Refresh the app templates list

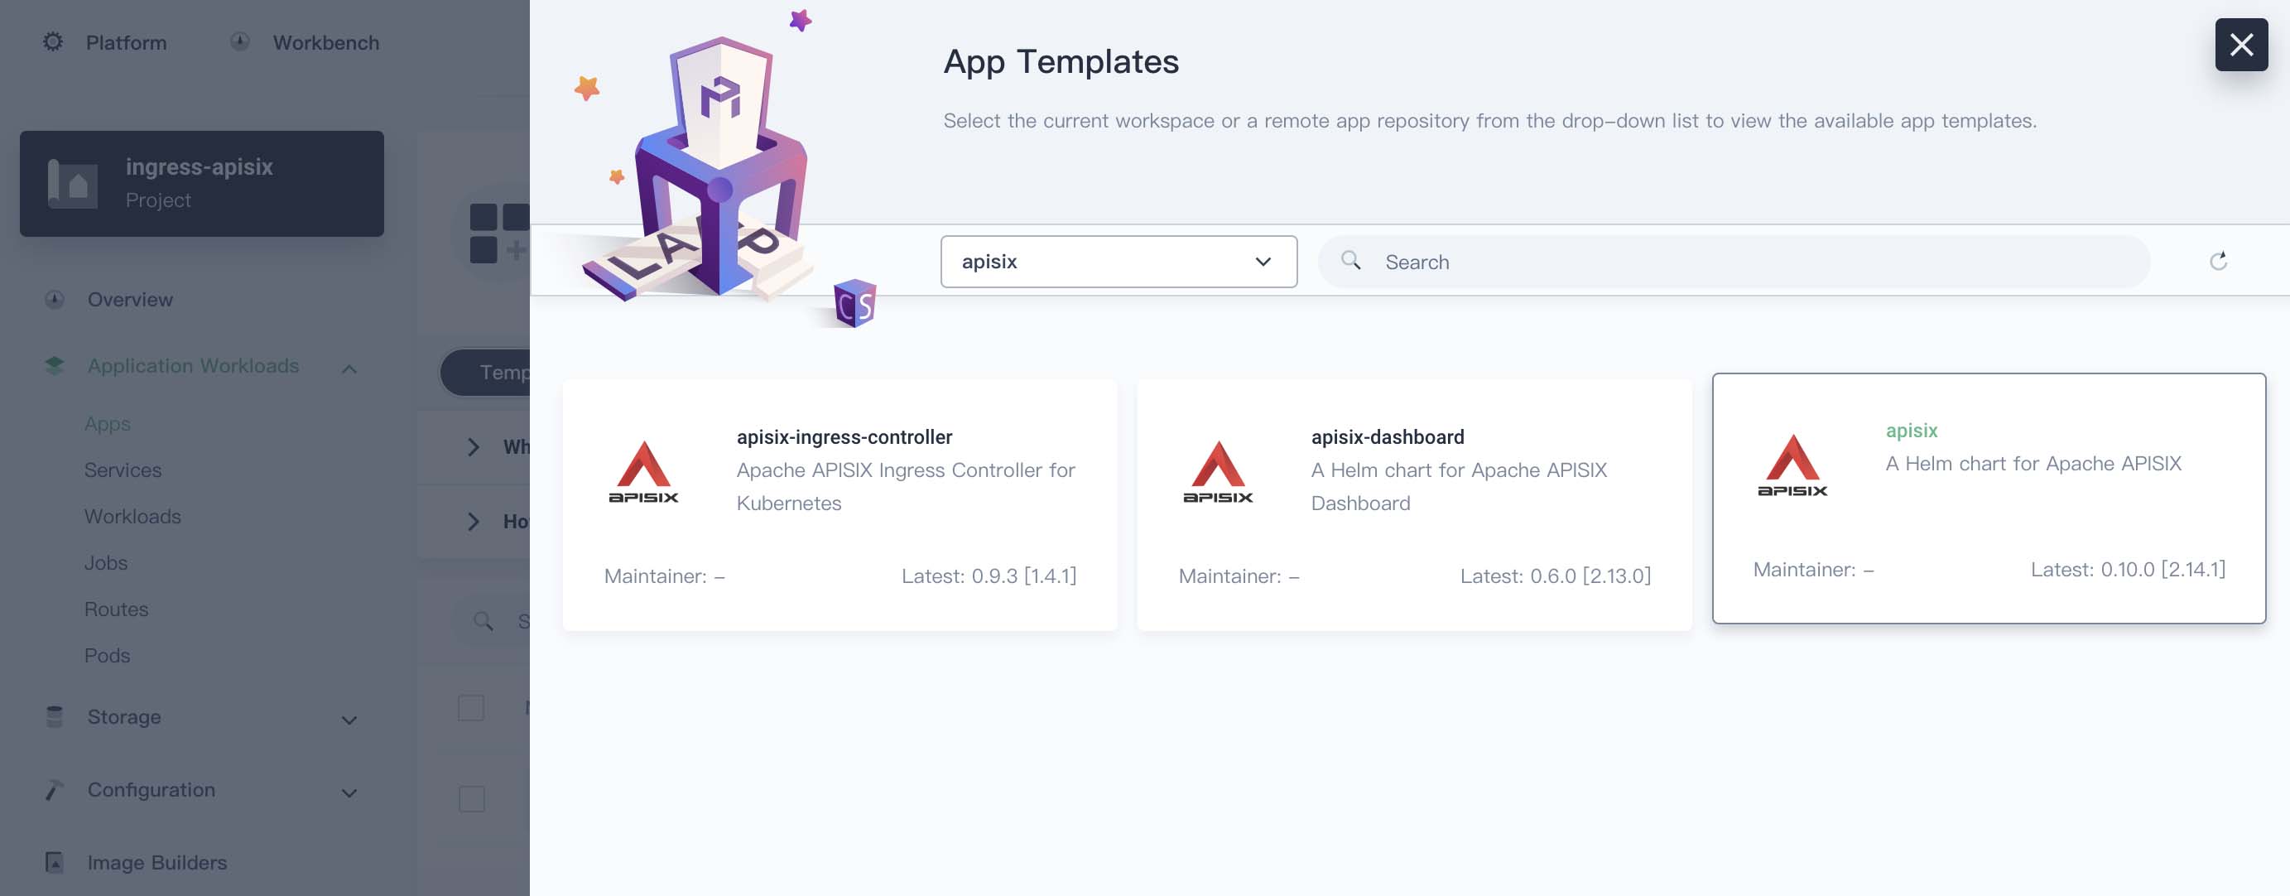click(x=2218, y=262)
